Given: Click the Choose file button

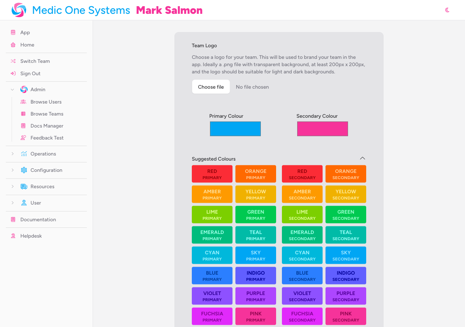Looking at the screenshot, I should click(211, 86).
